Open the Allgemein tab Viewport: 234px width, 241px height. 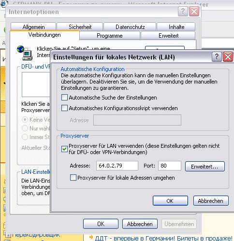tap(33, 27)
